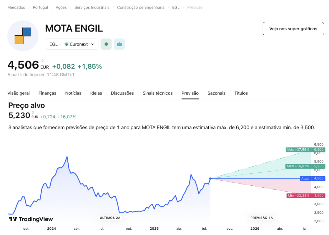The height and width of the screenshot is (235, 329).
Task: Click the Med +16,07% forecast label
Action: pos(298,166)
